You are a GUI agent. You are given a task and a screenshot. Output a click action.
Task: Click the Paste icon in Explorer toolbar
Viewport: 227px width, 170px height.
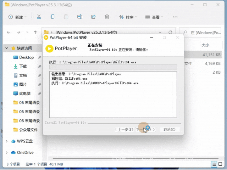click(x=66, y=17)
